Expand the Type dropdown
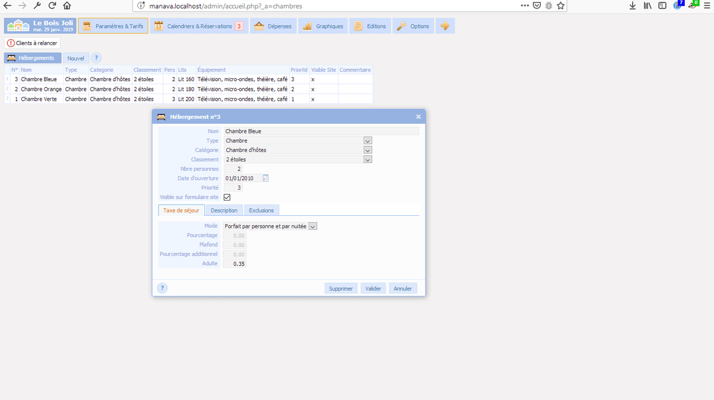714x400 pixels. click(367, 141)
